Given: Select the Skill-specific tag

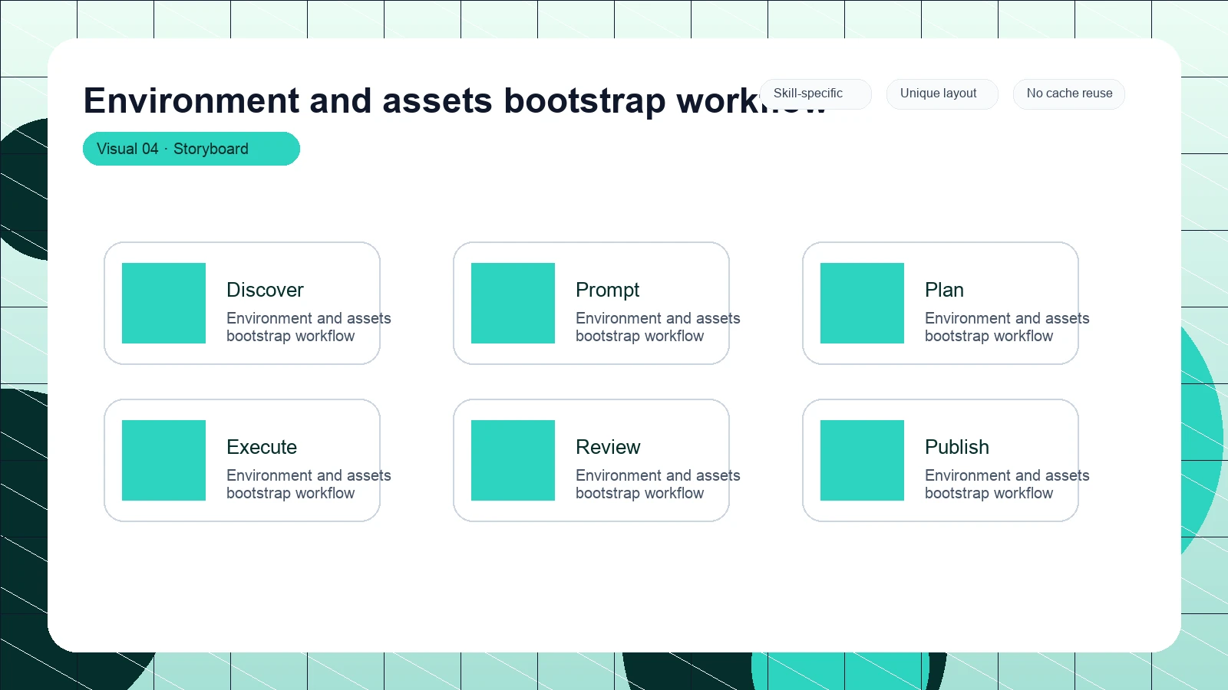Looking at the screenshot, I should (815, 94).
